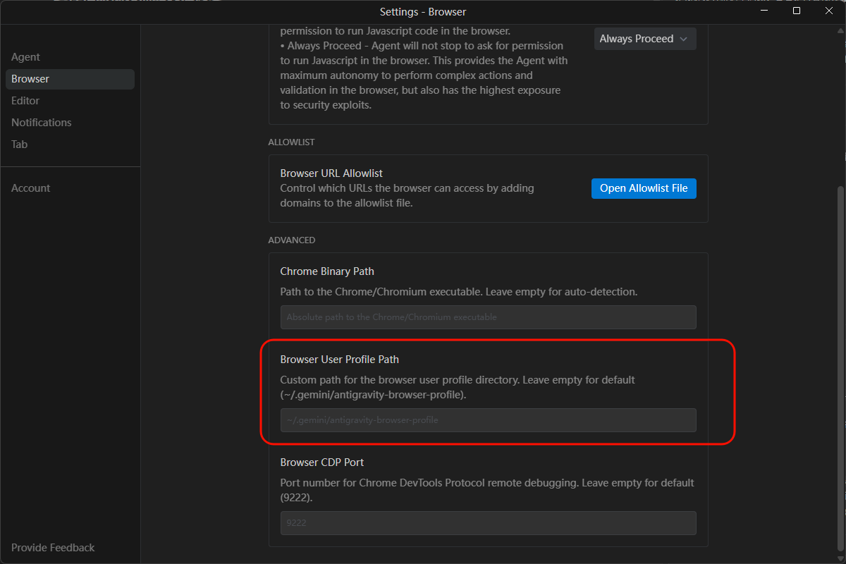This screenshot has width=846, height=564.
Task: Click the Browser URL Allowlist heading
Action: [x=331, y=173]
